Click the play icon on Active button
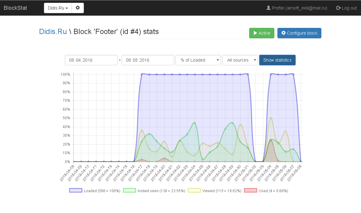Image resolution: width=361 pixels, height=213 pixels. pos(255,33)
